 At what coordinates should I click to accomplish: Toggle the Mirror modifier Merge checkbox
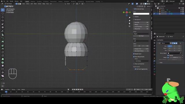tap(168, 57)
